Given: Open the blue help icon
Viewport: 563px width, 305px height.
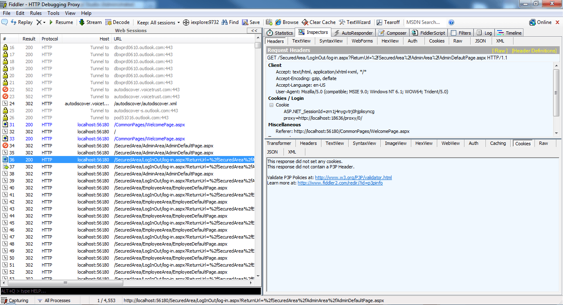Looking at the screenshot, I should 451,22.
